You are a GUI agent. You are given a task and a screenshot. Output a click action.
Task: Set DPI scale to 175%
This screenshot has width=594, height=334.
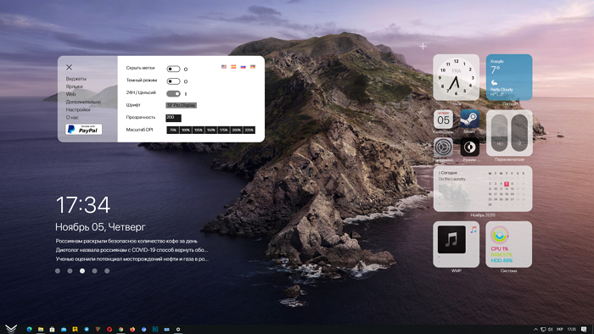pyautogui.click(x=223, y=130)
